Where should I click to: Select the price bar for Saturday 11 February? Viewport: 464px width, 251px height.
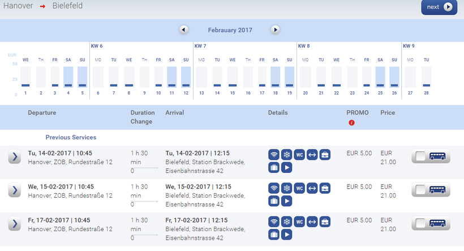pyautogui.click(x=171, y=77)
